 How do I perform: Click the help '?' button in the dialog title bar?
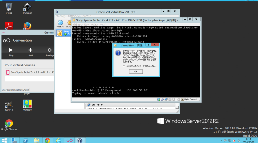click(148, 45)
